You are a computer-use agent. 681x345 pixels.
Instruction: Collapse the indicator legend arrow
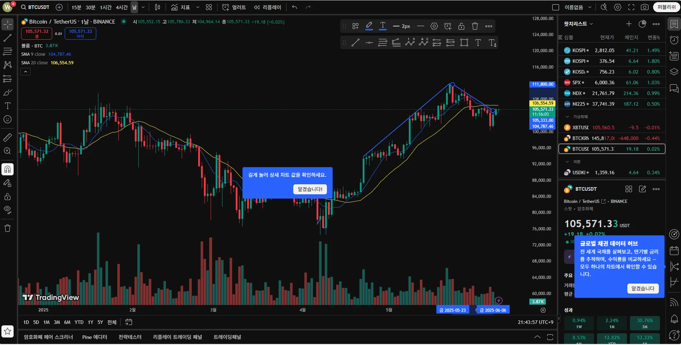click(x=26, y=72)
